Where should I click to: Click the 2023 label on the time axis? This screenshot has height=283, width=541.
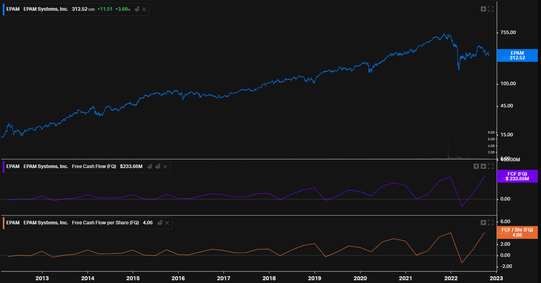click(496, 278)
